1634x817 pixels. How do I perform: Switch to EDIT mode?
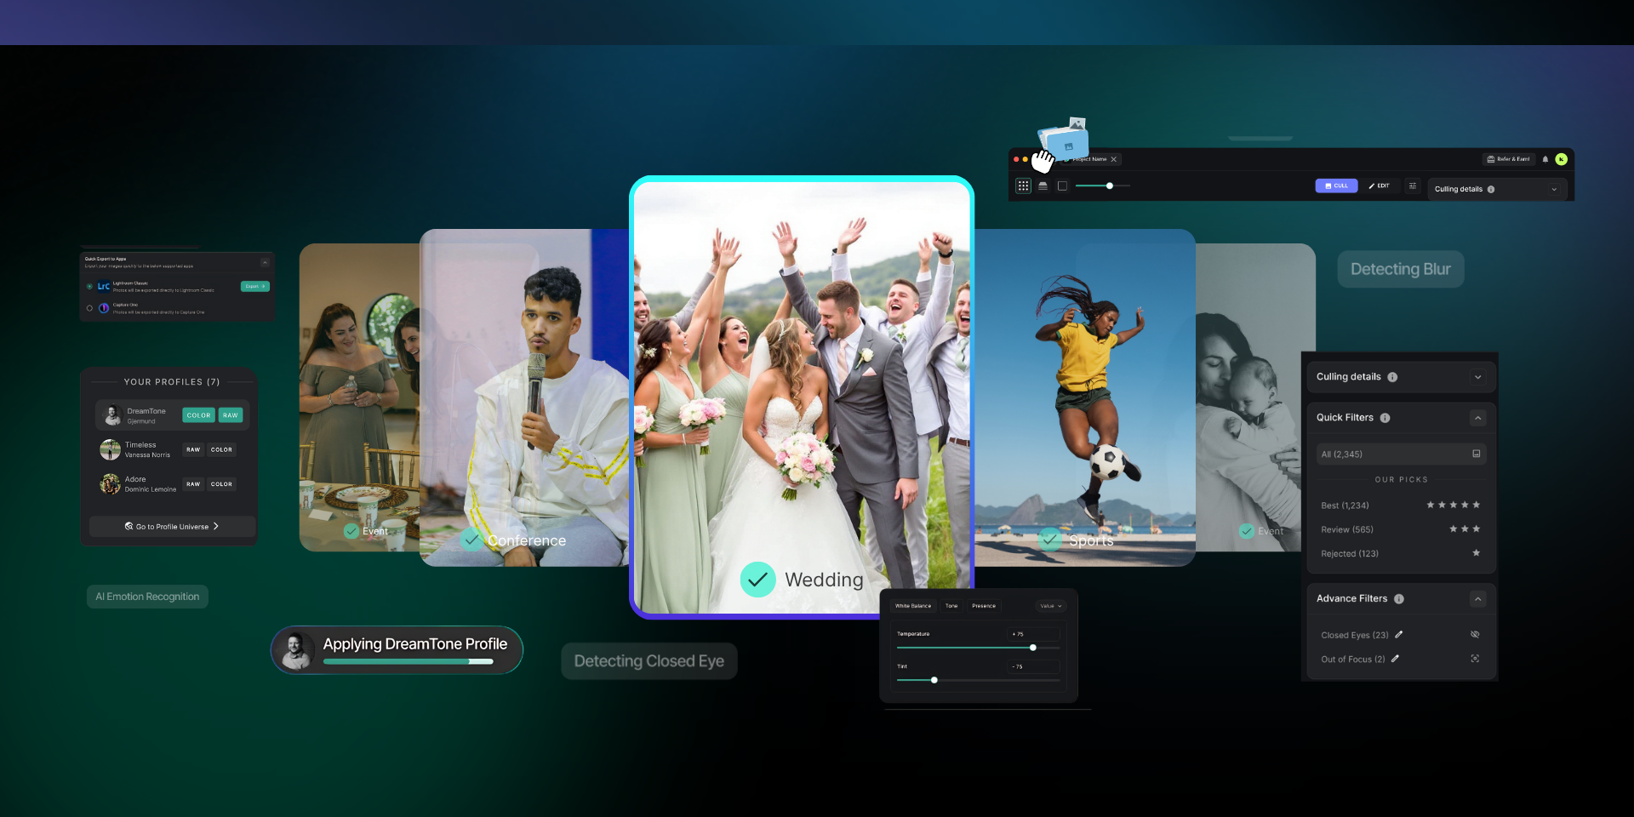coord(1379,186)
